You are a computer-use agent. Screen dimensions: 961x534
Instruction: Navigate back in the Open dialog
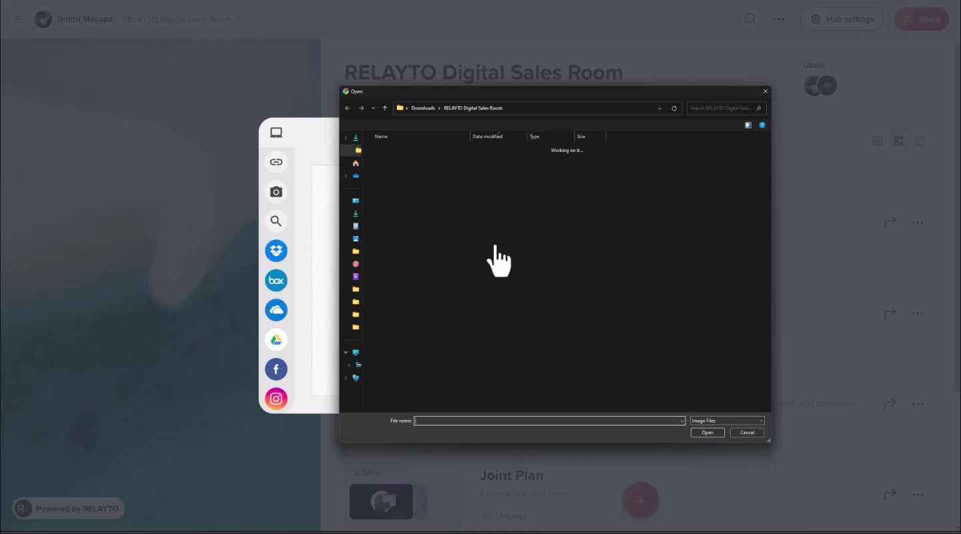[x=347, y=108]
